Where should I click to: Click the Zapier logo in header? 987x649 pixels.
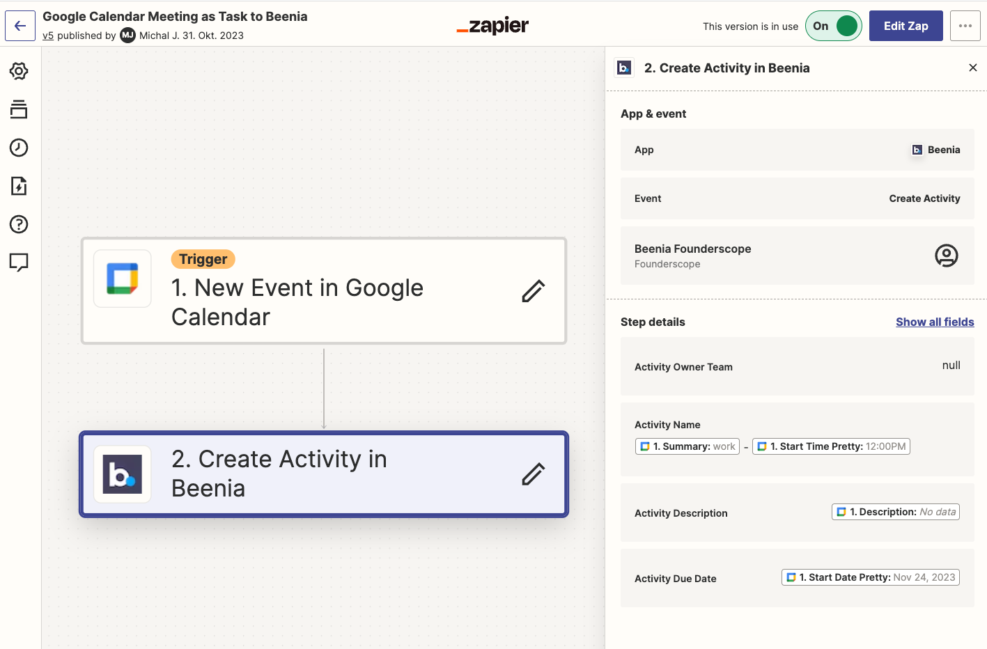coord(492,26)
